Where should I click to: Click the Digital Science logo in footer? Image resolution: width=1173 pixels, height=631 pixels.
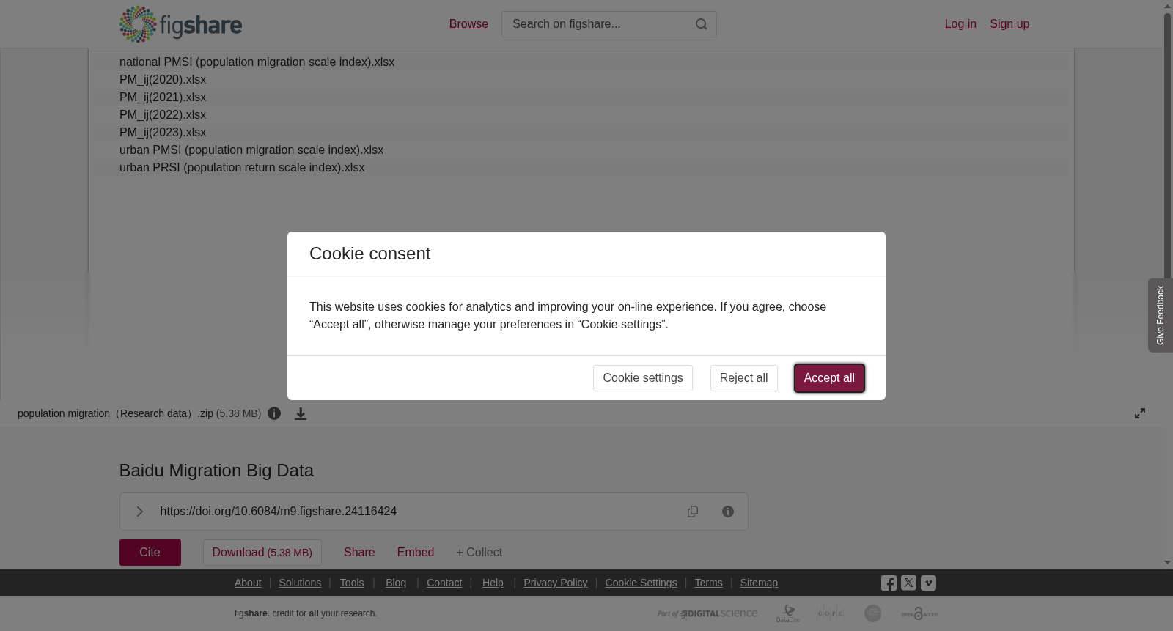point(707,613)
